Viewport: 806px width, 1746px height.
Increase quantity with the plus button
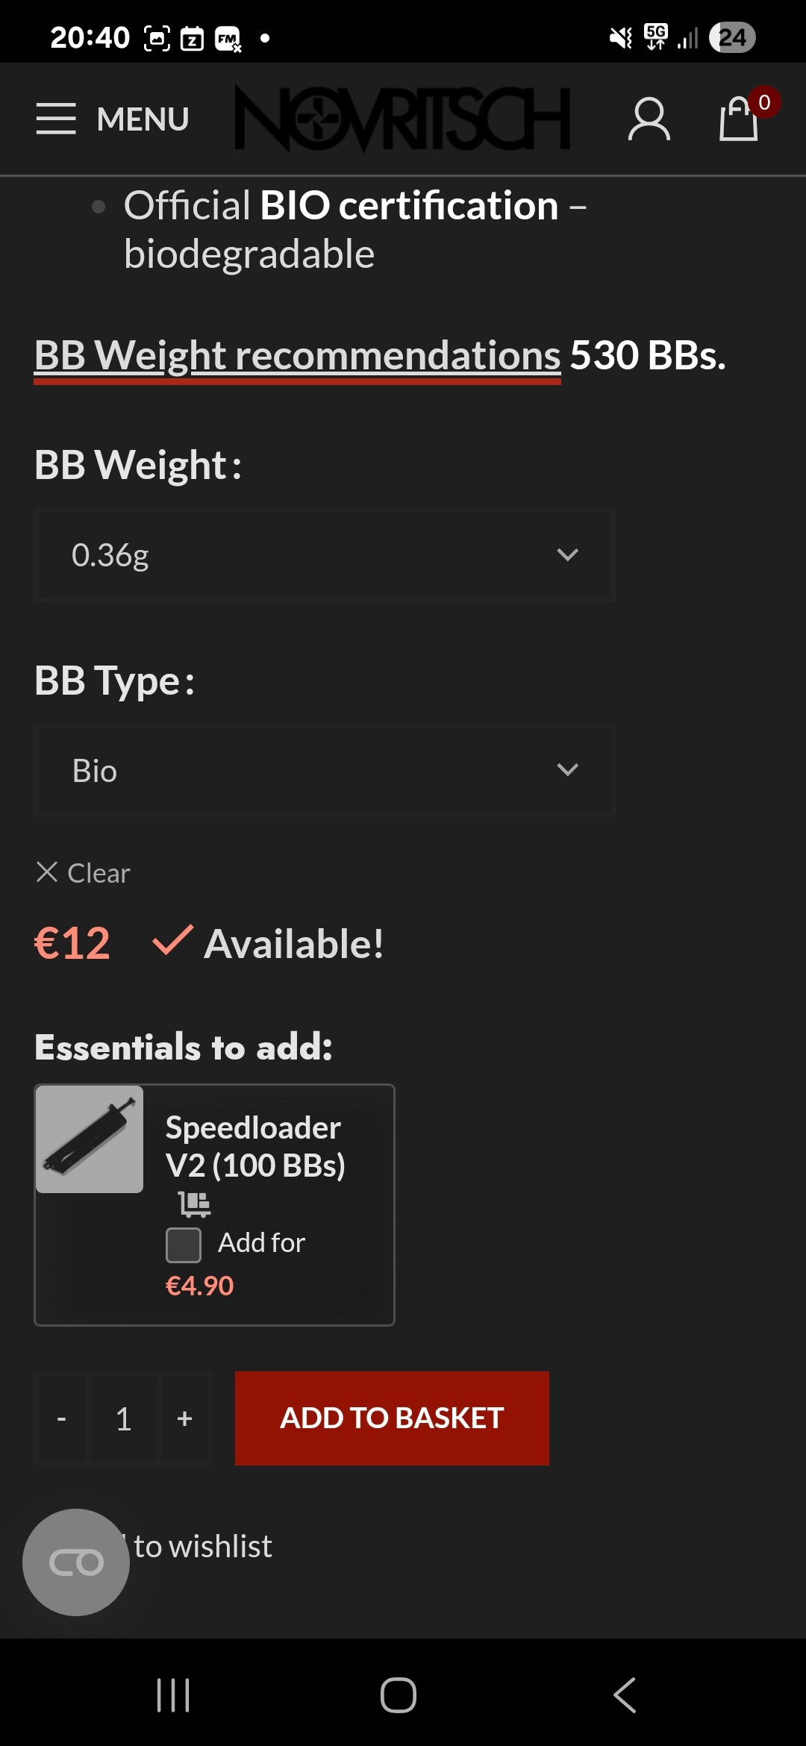point(185,1418)
